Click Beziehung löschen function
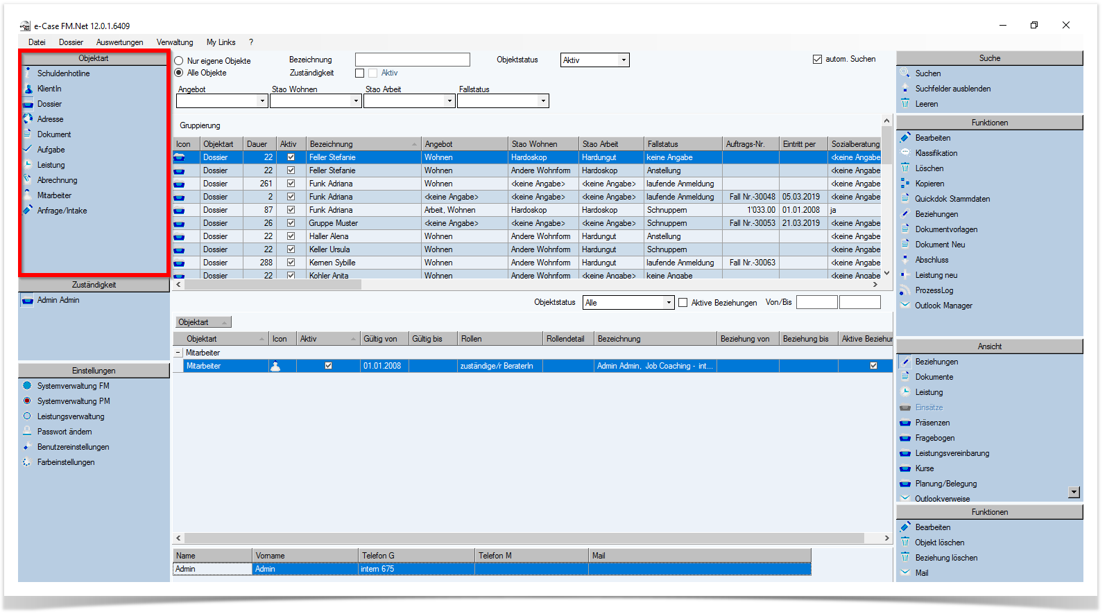This screenshot has width=1107, height=616. point(946,558)
